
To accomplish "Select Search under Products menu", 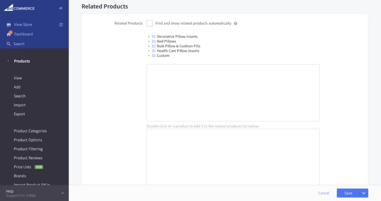I will [x=20, y=96].
